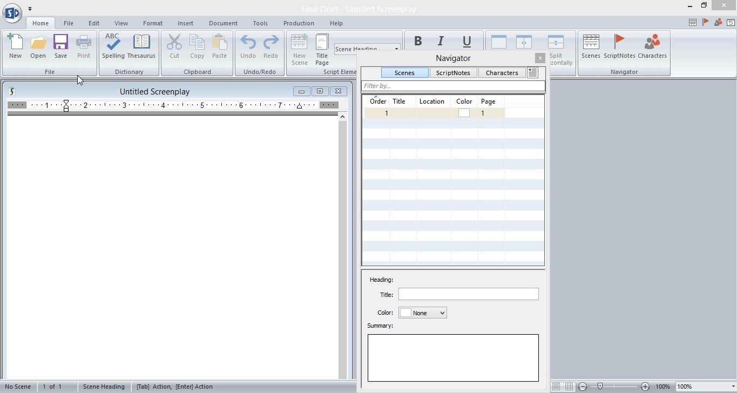Click the zoom out minus button

tap(583, 387)
